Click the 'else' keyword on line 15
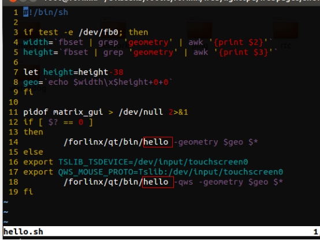 pyautogui.click(x=34, y=152)
